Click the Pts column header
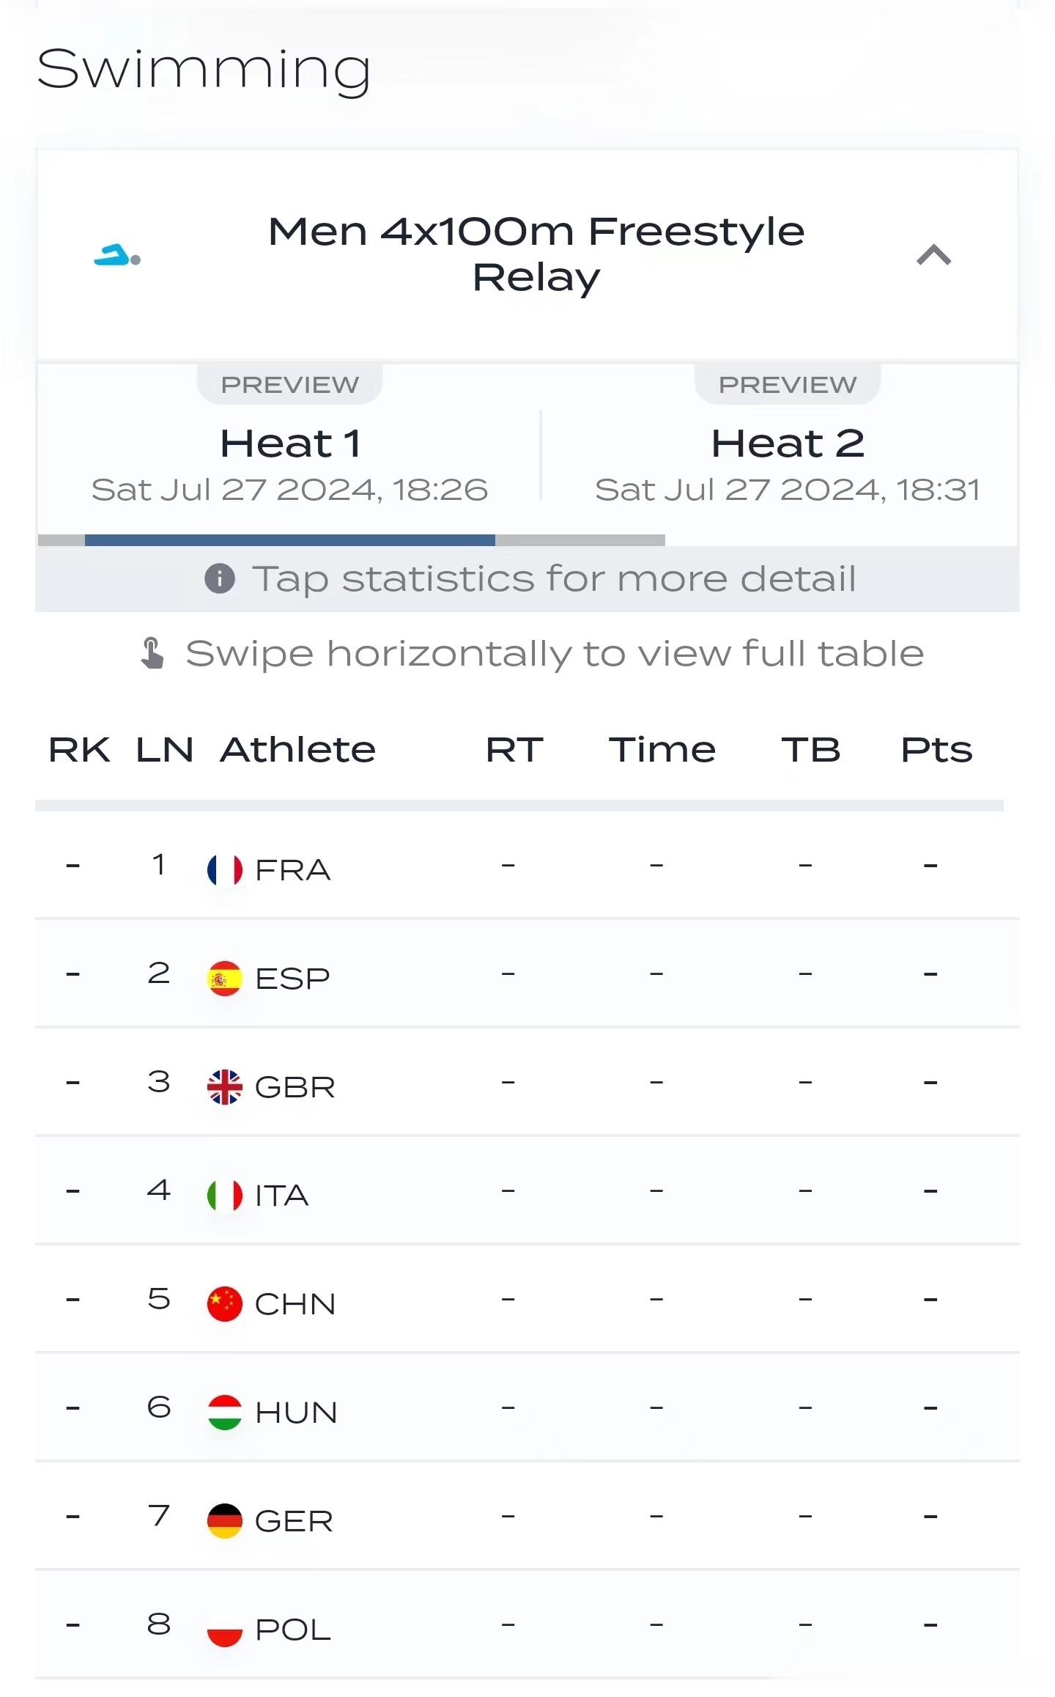 pyautogui.click(x=936, y=750)
